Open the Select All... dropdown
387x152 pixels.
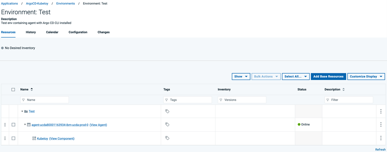pos(296,77)
